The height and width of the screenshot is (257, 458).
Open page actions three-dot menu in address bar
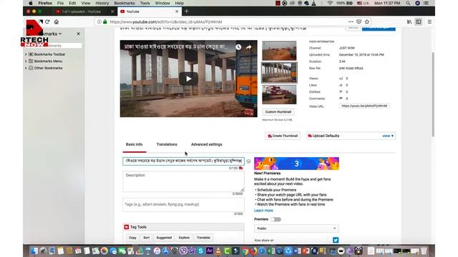point(351,22)
